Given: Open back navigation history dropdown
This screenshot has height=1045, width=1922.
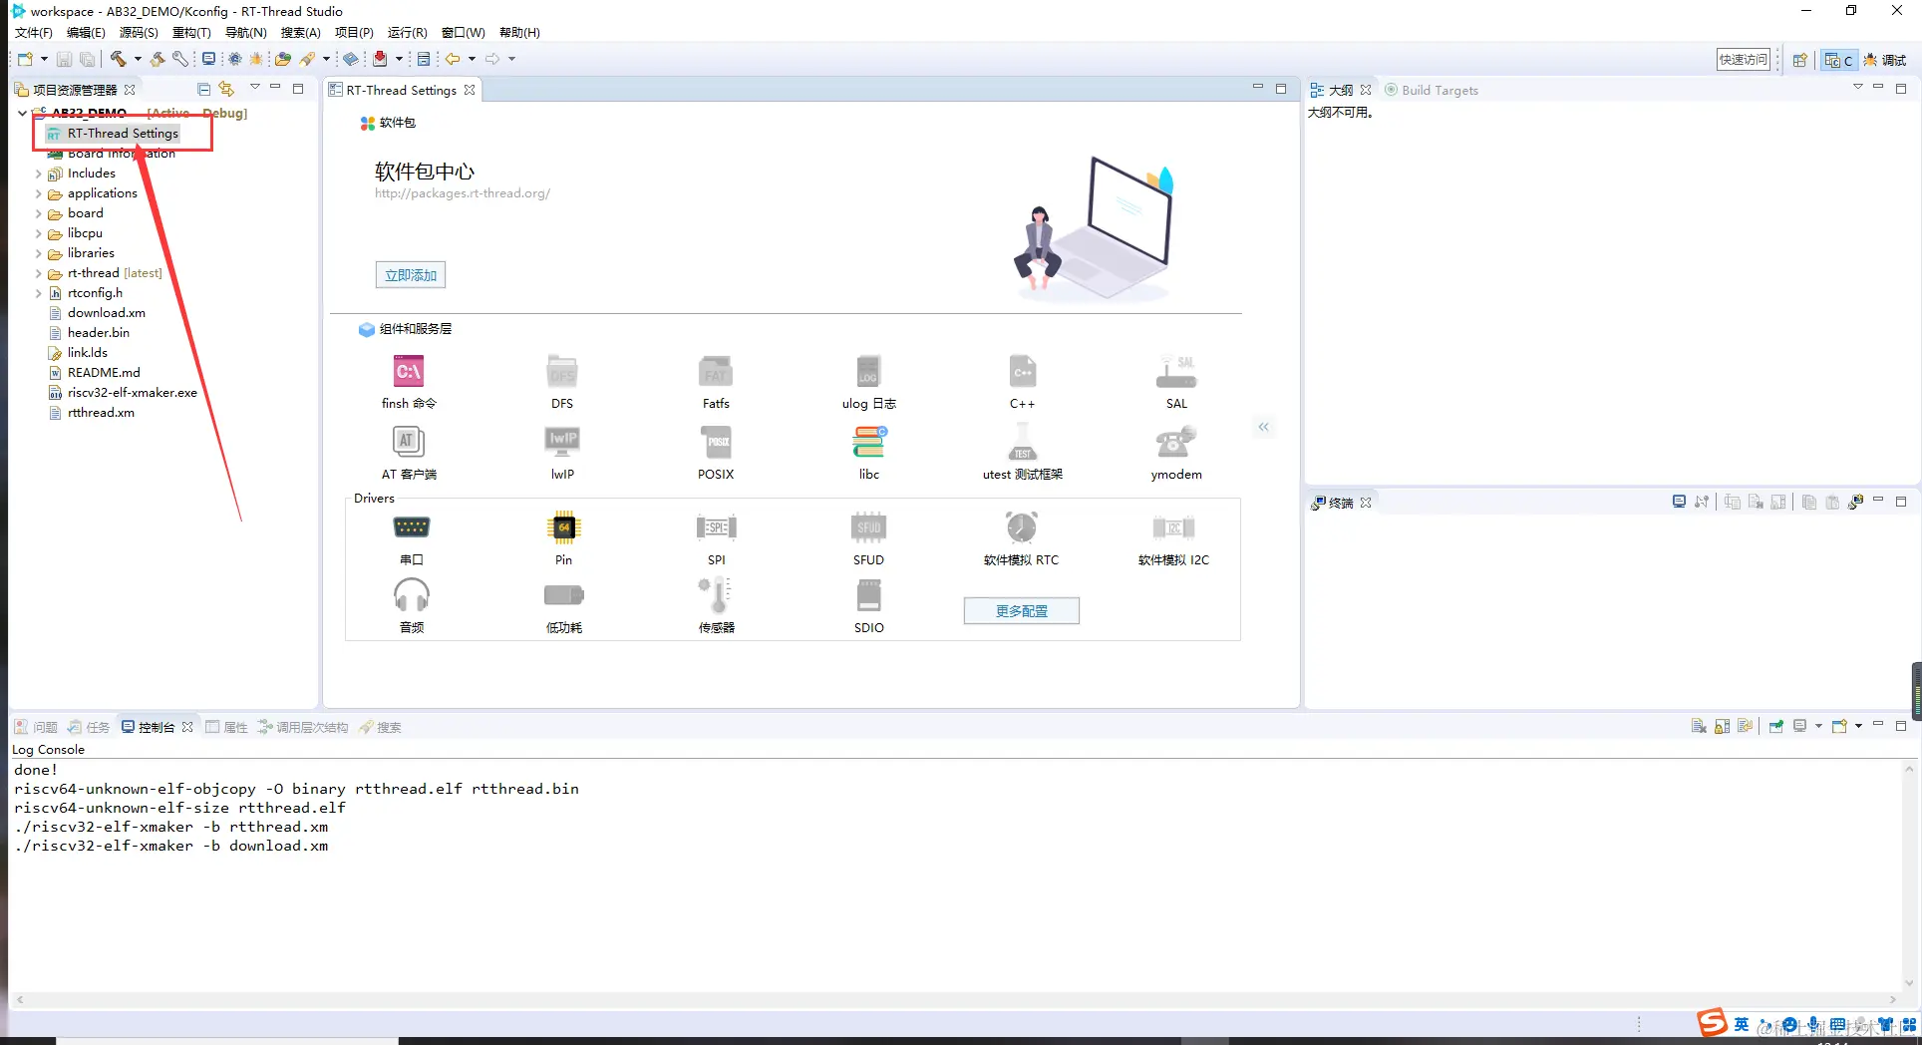Looking at the screenshot, I should click(472, 59).
